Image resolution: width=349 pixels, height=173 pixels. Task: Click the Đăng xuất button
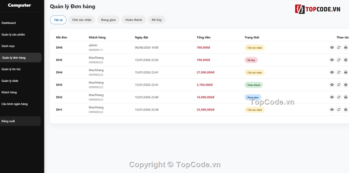point(20,121)
